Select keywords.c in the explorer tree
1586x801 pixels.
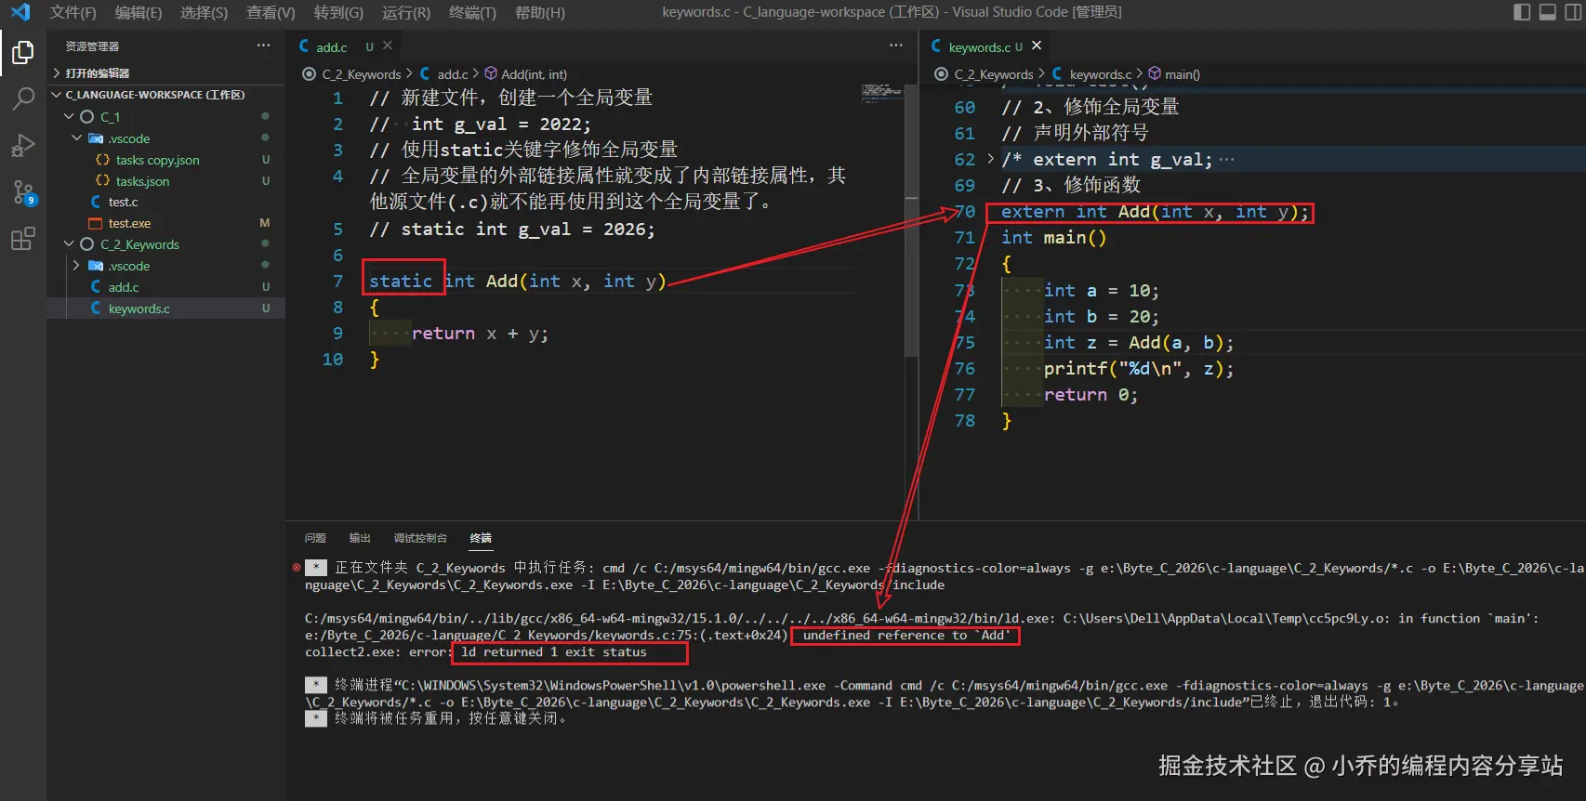point(165,309)
